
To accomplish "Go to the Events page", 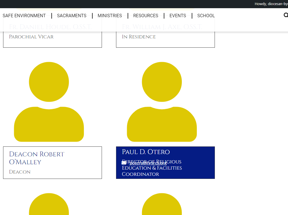I will (x=178, y=16).
